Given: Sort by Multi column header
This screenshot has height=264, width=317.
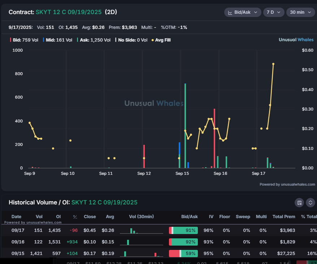Looking at the screenshot, I should [x=261, y=216].
